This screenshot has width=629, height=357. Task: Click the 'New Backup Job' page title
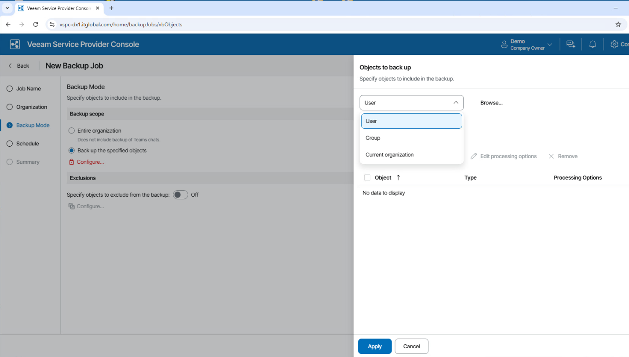click(74, 66)
